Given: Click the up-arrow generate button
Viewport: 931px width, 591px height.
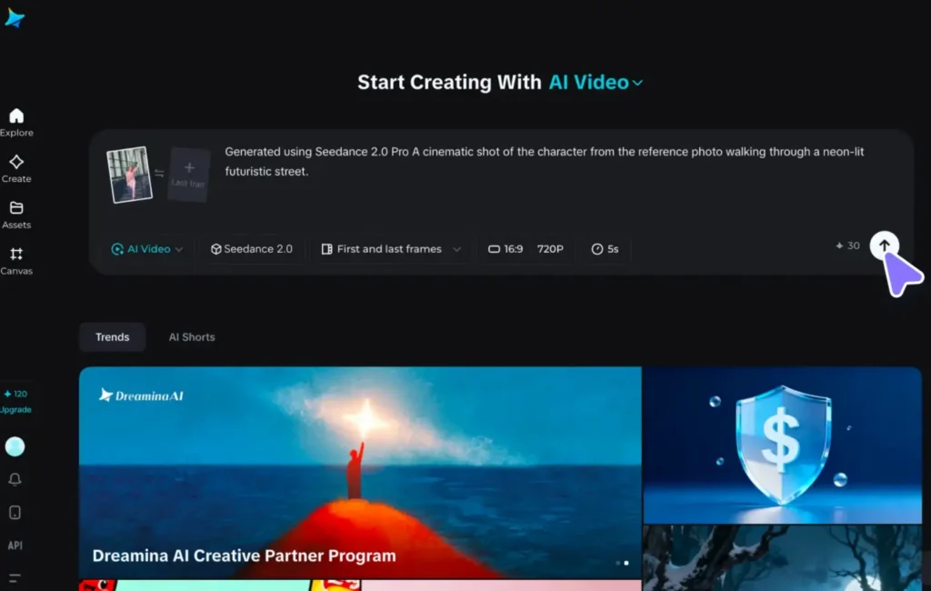Looking at the screenshot, I should pyautogui.click(x=884, y=245).
